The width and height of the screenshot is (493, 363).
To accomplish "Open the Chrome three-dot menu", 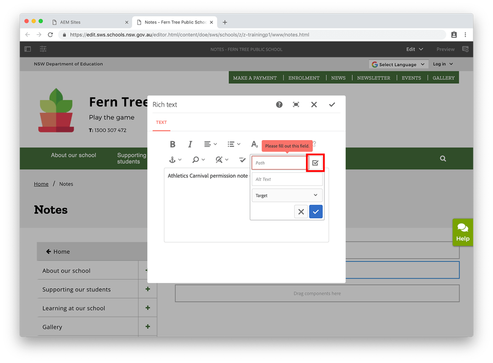I will (465, 35).
